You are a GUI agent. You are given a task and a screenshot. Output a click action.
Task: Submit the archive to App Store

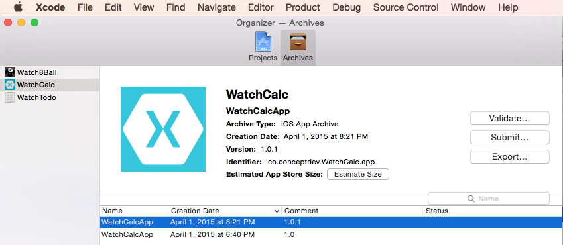[510, 137]
